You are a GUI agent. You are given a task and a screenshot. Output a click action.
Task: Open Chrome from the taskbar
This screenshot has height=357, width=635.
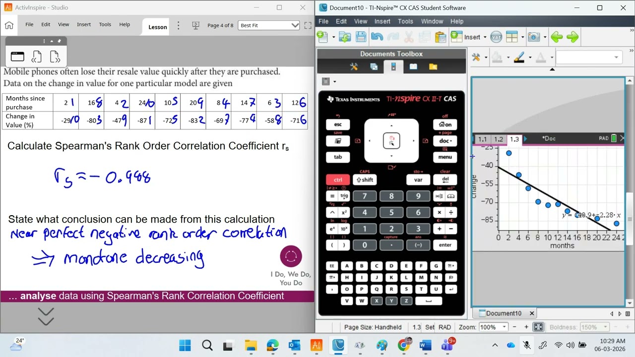(x=404, y=345)
